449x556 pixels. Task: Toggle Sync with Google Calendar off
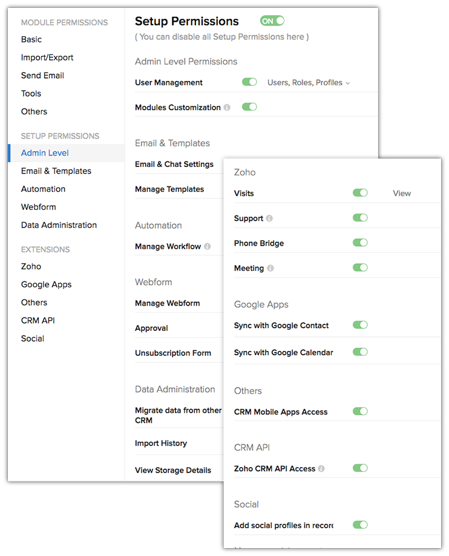tap(360, 352)
